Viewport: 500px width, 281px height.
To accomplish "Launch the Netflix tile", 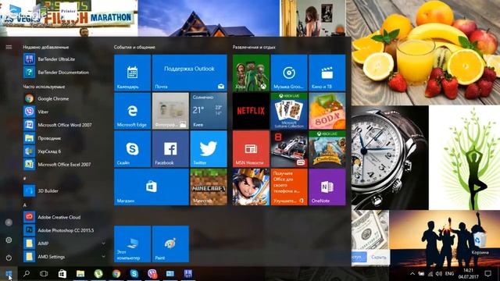I will 251,111.
